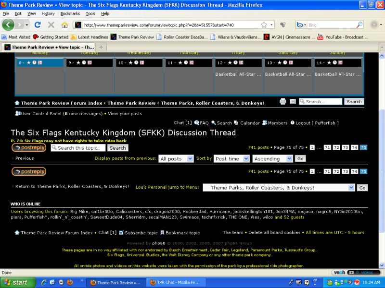Image resolution: width=385 pixels, height=288 pixels.
Task: Open the Post time sort dropdown
Action: click(x=231, y=159)
